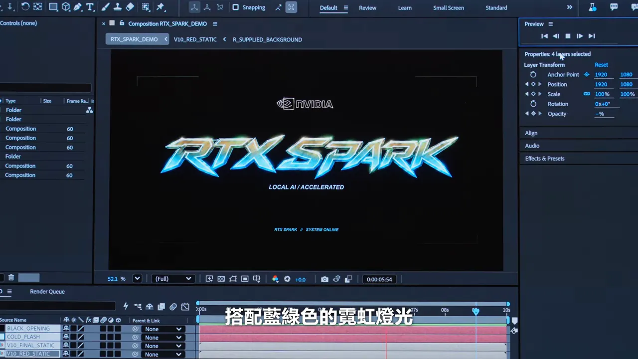Click the 0:00:05:54 timecode field
This screenshot has height=359, width=638.
[x=379, y=279]
